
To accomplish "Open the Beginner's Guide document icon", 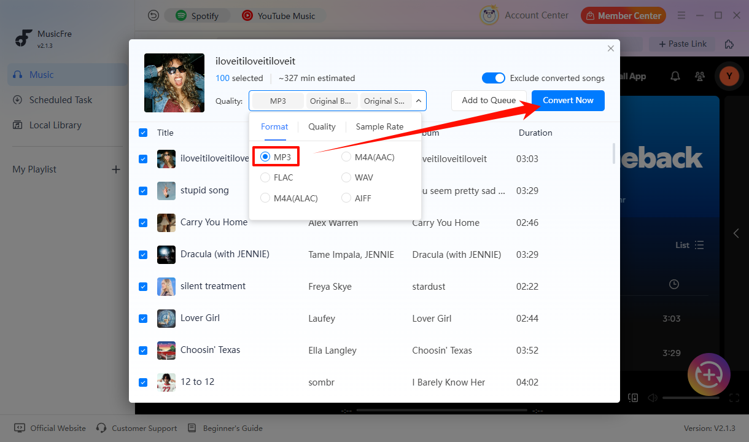I will pyautogui.click(x=192, y=428).
